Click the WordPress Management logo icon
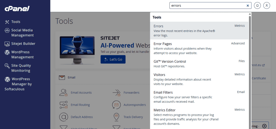276x129 pixels. tap(7, 52)
